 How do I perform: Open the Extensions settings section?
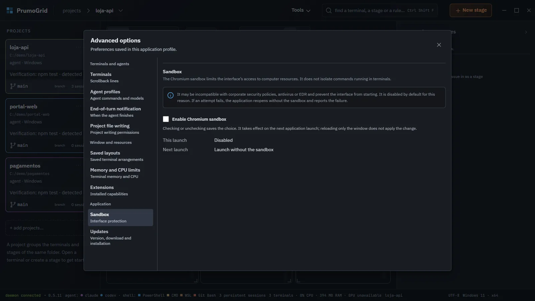(120, 190)
